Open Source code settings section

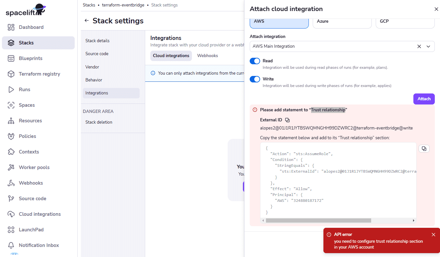111,54
